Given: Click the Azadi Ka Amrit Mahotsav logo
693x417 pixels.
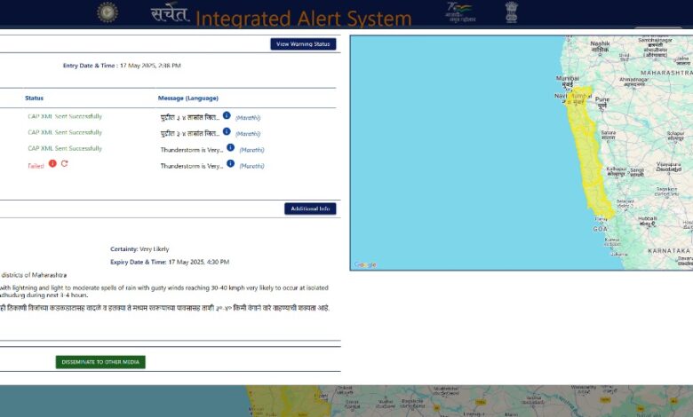Looking at the screenshot, I should [x=461, y=12].
